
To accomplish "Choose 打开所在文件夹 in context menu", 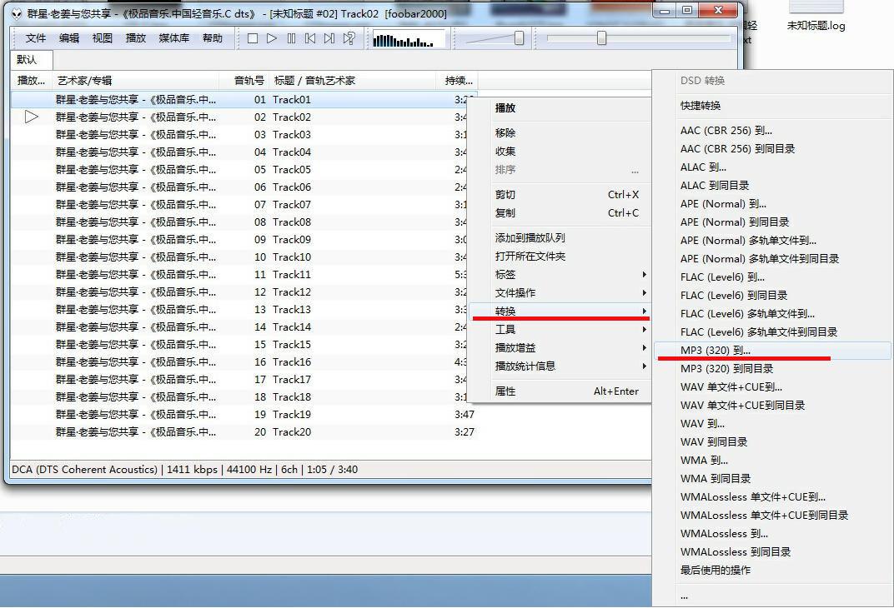I will point(561,257).
